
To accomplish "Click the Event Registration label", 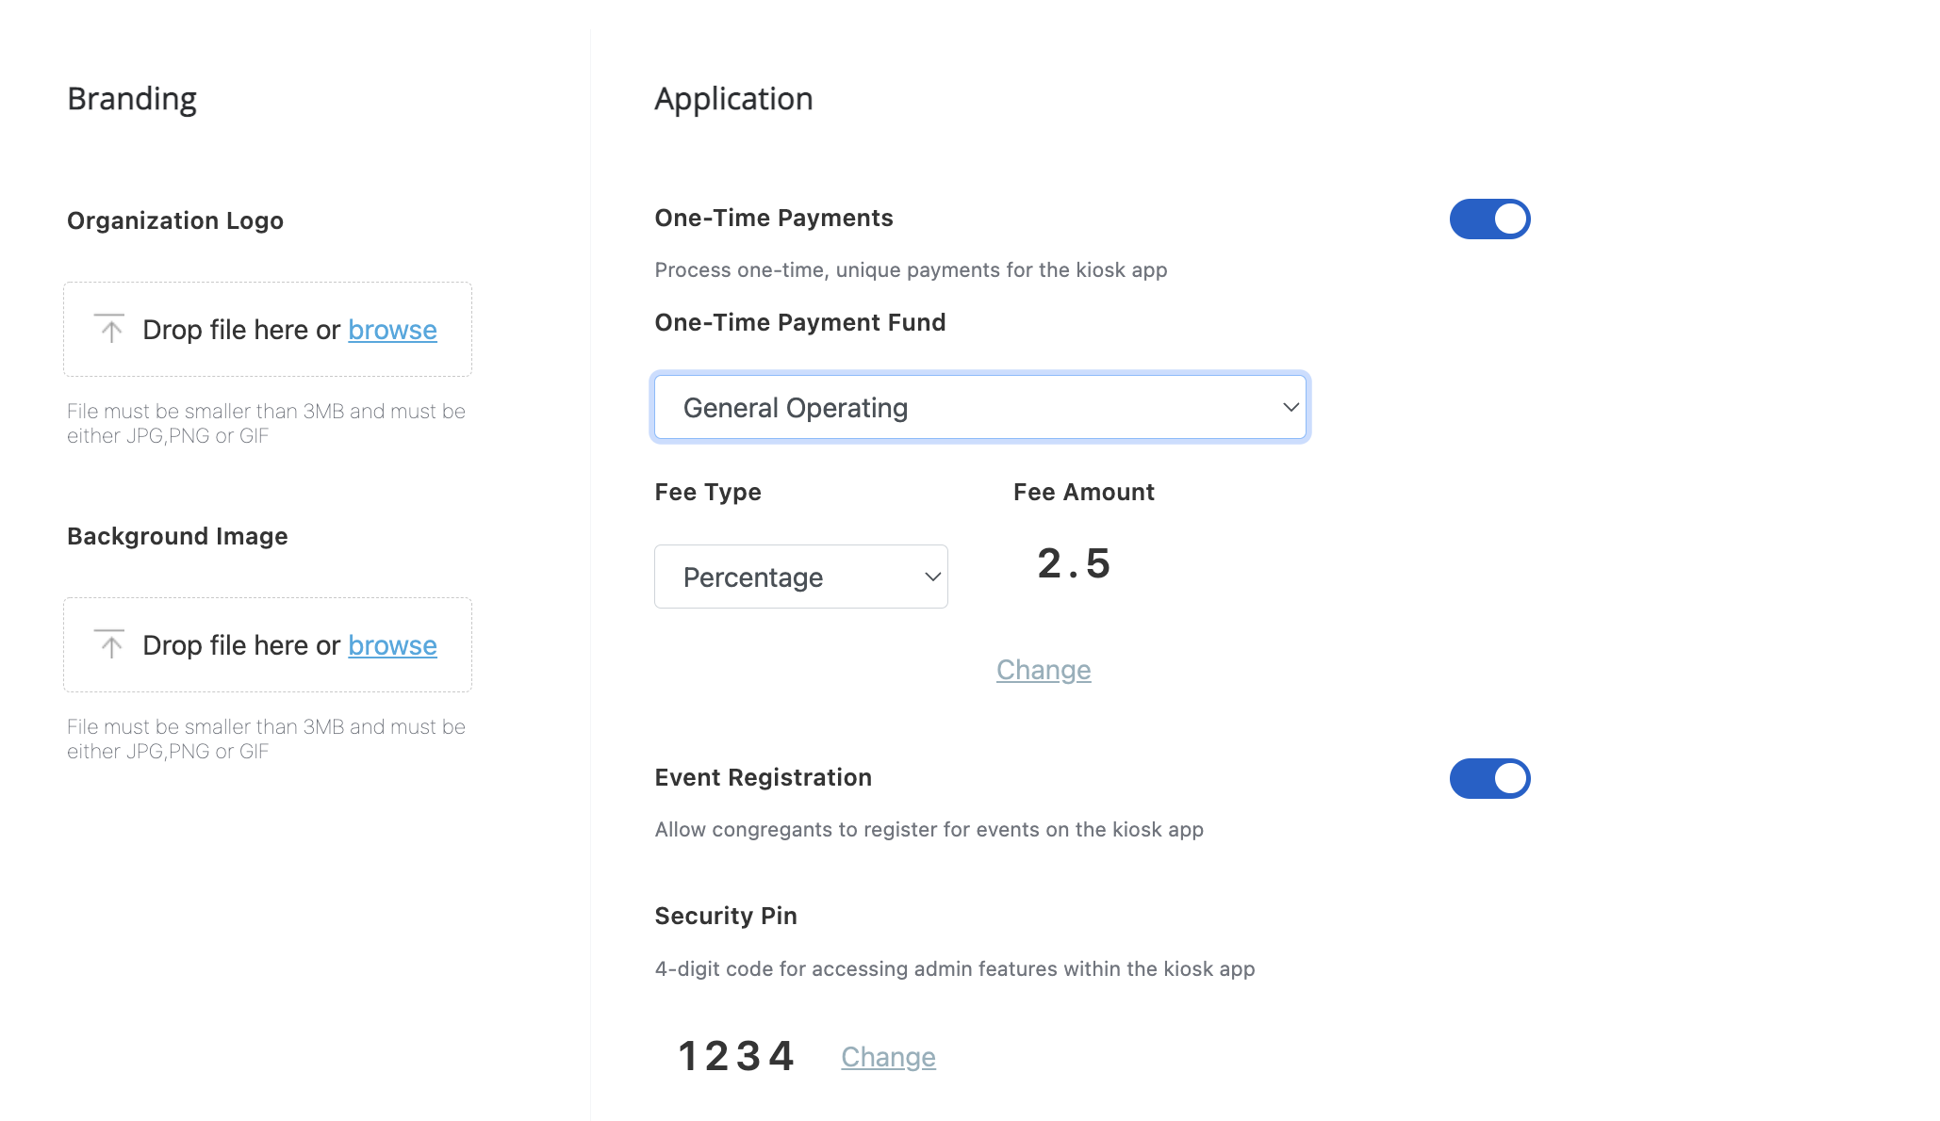I will (763, 777).
